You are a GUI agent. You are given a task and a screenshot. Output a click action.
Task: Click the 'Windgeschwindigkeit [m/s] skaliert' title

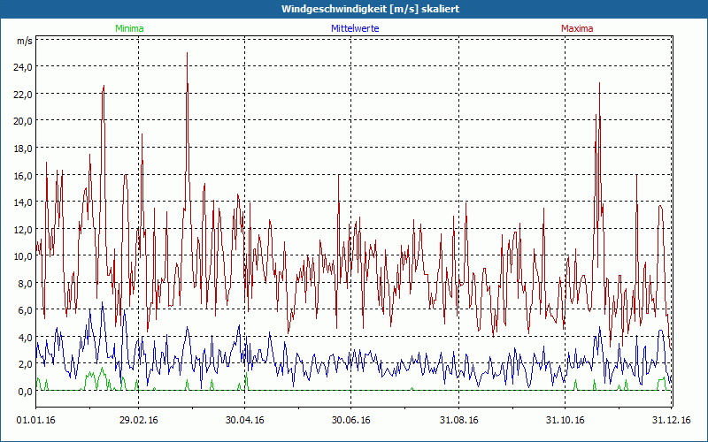(370, 9)
